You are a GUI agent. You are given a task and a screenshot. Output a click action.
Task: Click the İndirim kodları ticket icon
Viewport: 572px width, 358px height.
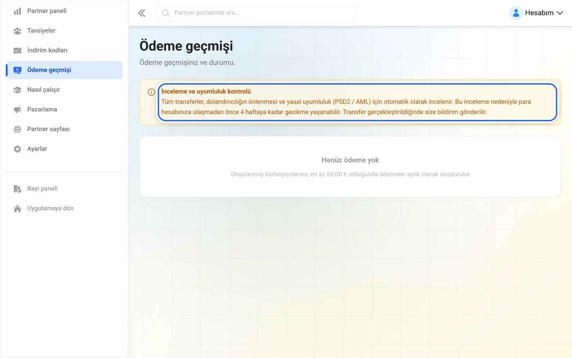(17, 51)
